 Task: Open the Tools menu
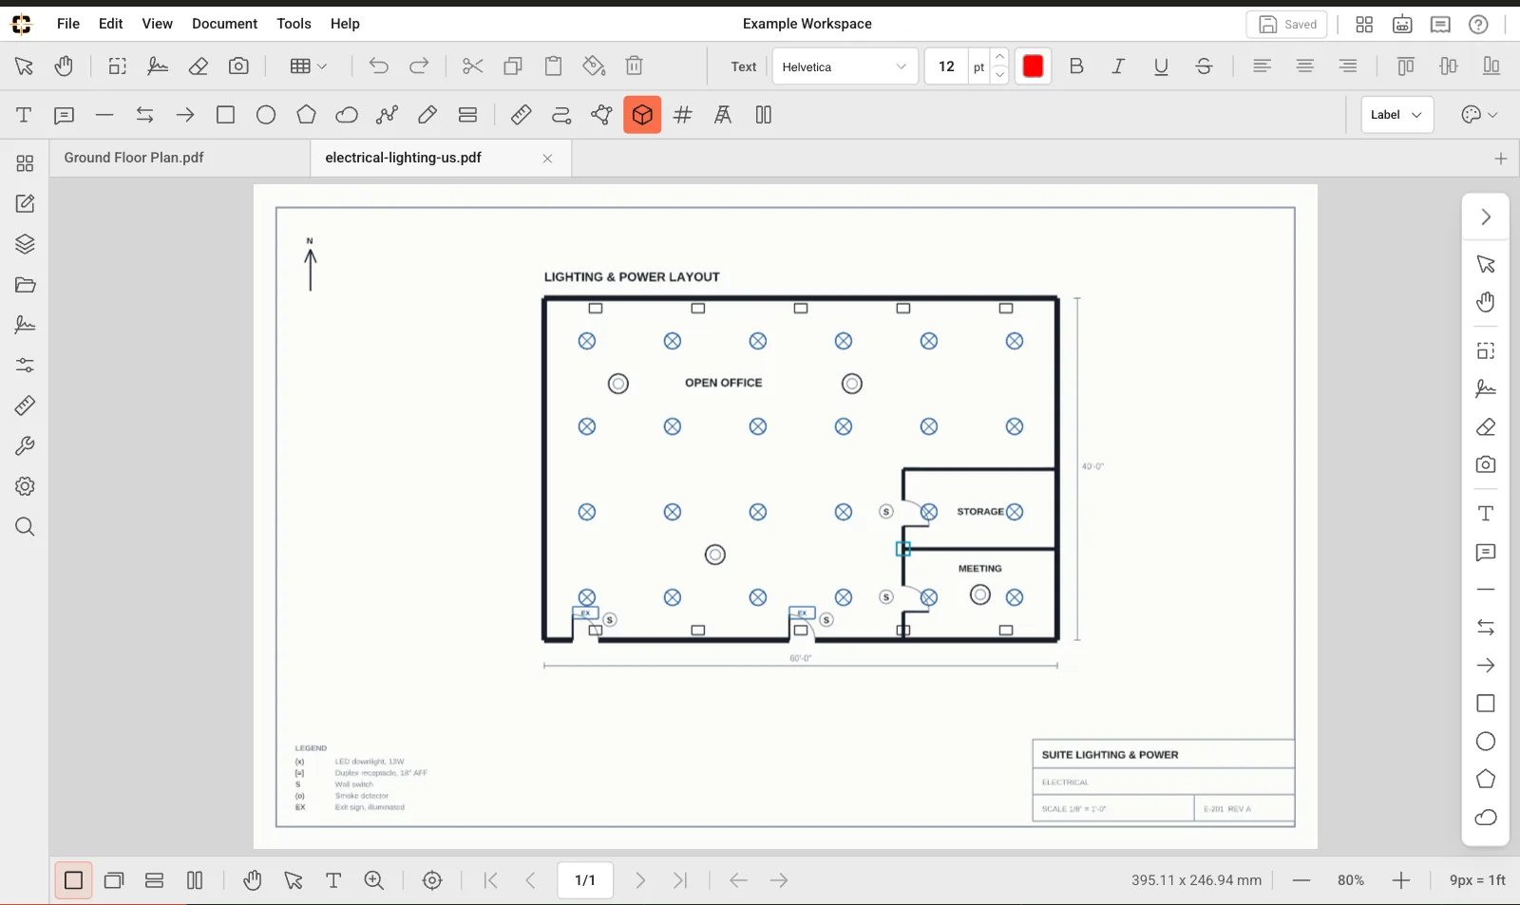click(294, 24)
